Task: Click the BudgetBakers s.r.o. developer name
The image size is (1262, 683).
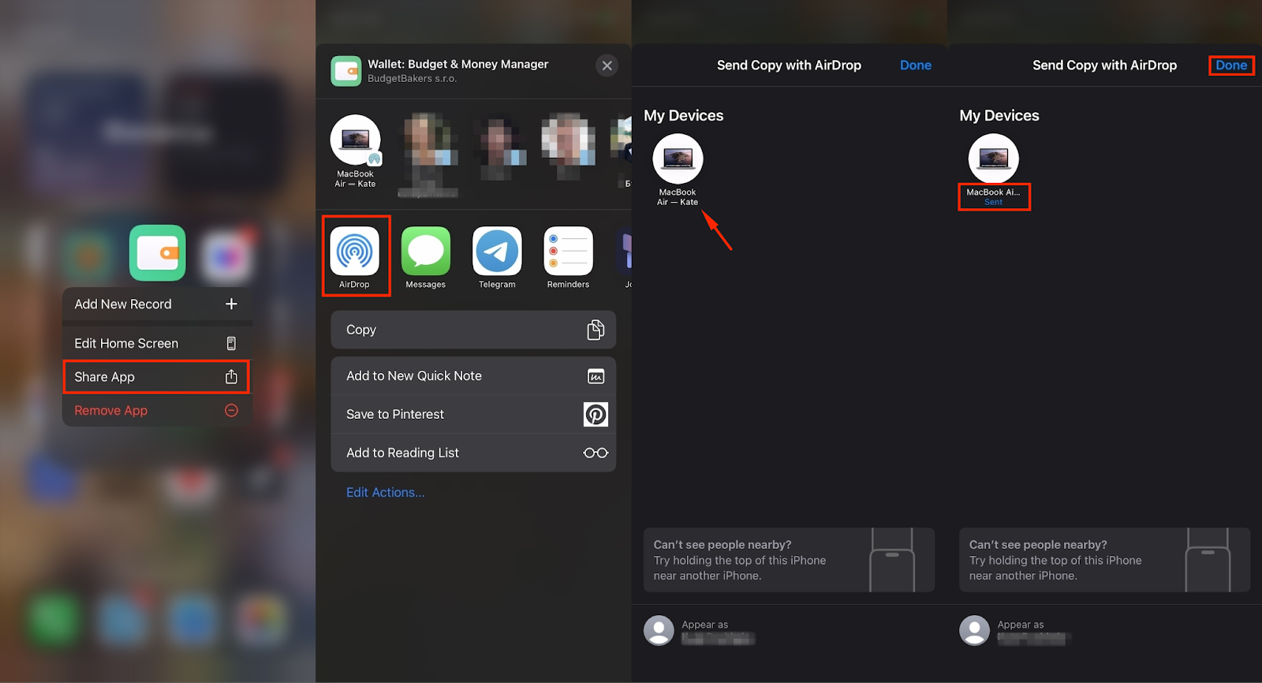Action: pyautogui.click(x=412, y=79)
